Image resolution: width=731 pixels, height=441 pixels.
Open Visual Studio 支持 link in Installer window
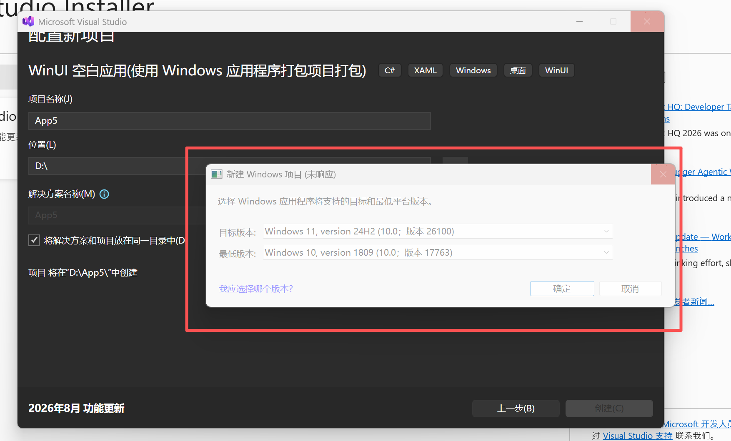(638, 436)
